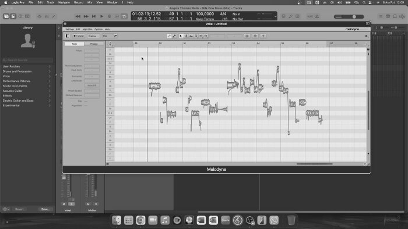Open Melodyne gear settings on the right
The height and width of the screenshot is (229, 408).
(367, 36)
